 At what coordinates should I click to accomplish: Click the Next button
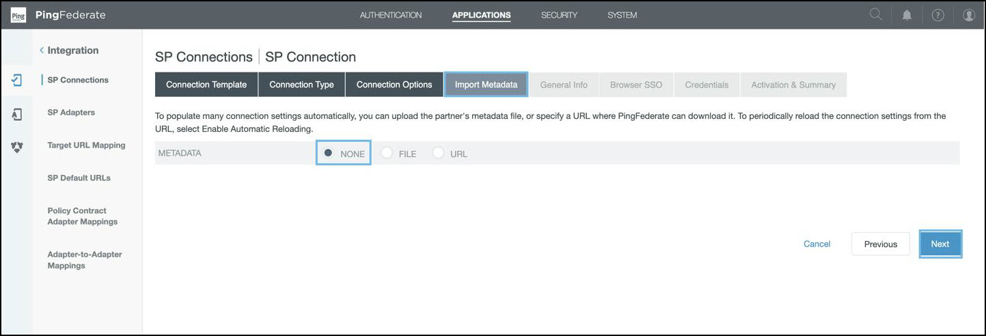pyautogui.click(x=940, y=244)
